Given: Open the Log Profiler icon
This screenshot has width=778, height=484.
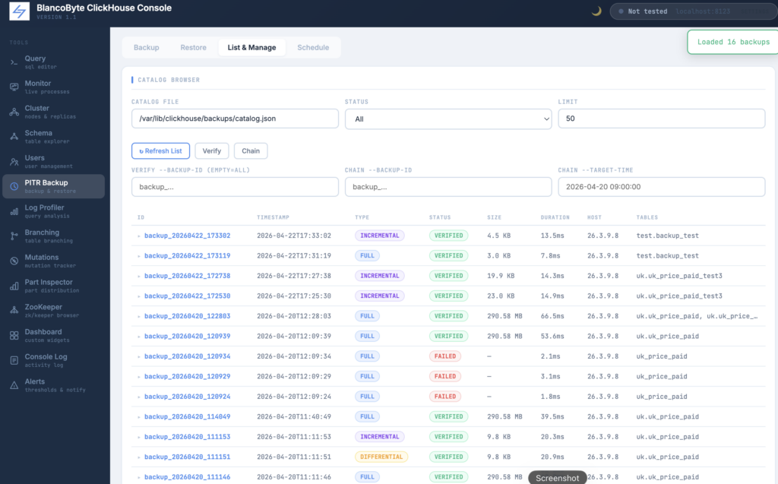Looking at the screenshot, I should (14, 211).
